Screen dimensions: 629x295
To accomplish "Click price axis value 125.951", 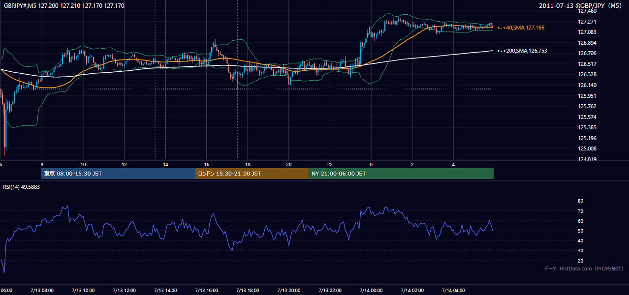I will pyautogui.click(x=587, y=96).
